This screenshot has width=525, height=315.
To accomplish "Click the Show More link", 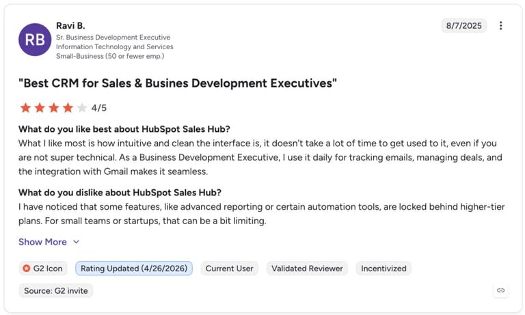I will point(42,242).
